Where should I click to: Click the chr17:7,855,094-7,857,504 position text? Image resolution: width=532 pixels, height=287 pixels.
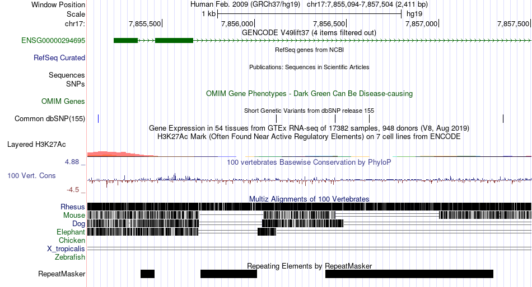(x=350, y=4)
